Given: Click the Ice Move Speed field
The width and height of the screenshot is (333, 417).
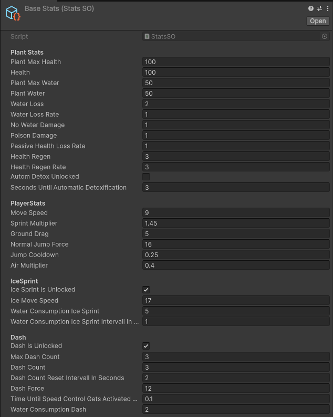Looking at the screenshot, I should (235, 301).
